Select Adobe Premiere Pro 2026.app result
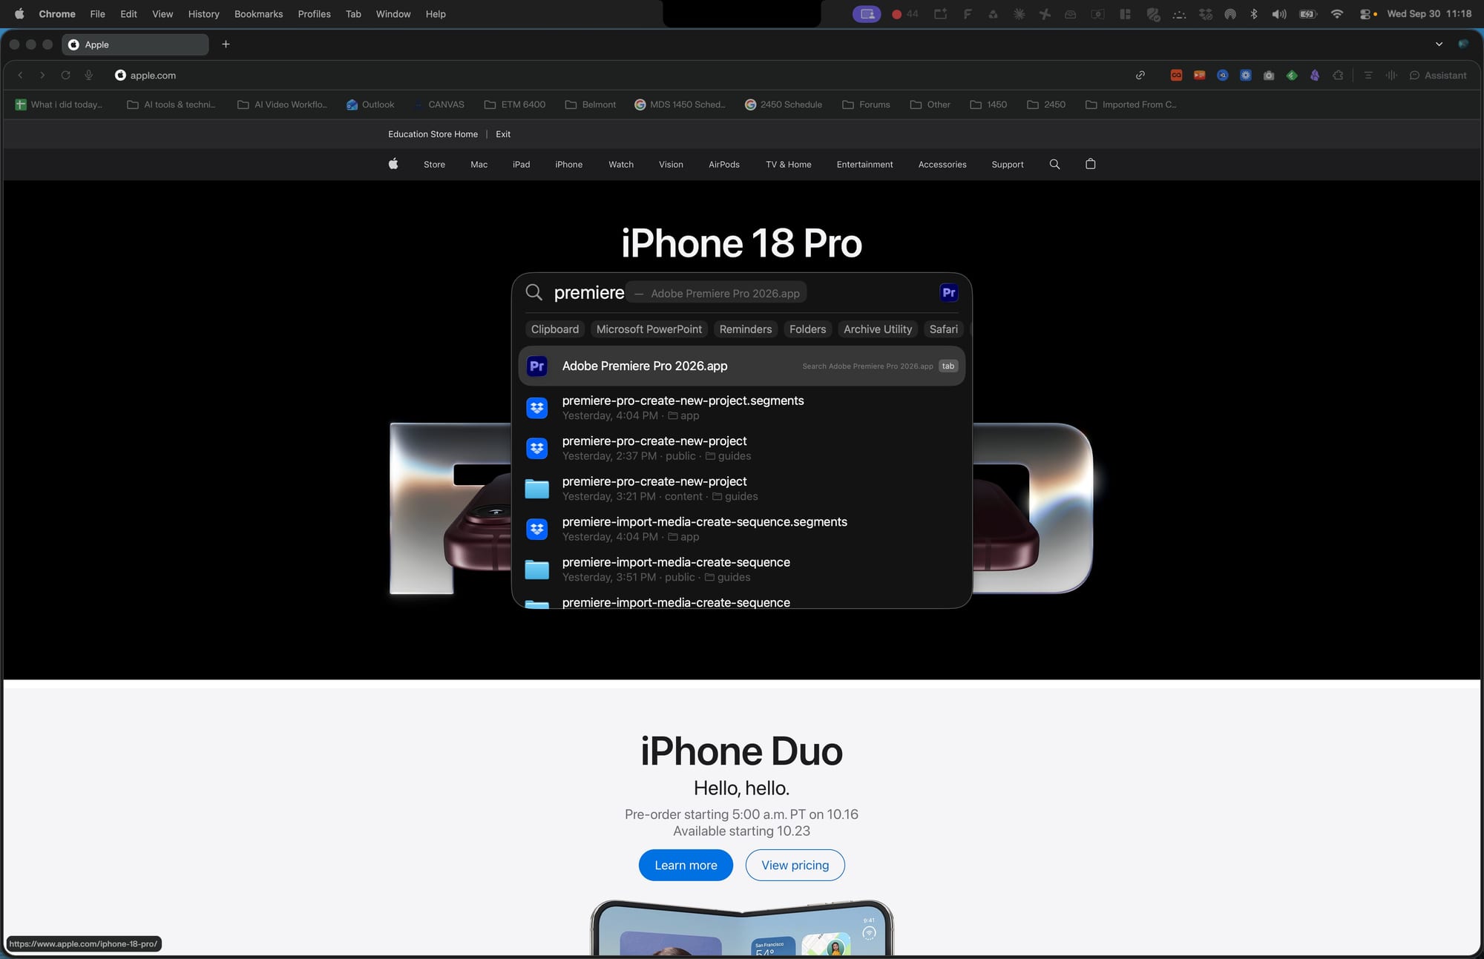 coord(741,366)
